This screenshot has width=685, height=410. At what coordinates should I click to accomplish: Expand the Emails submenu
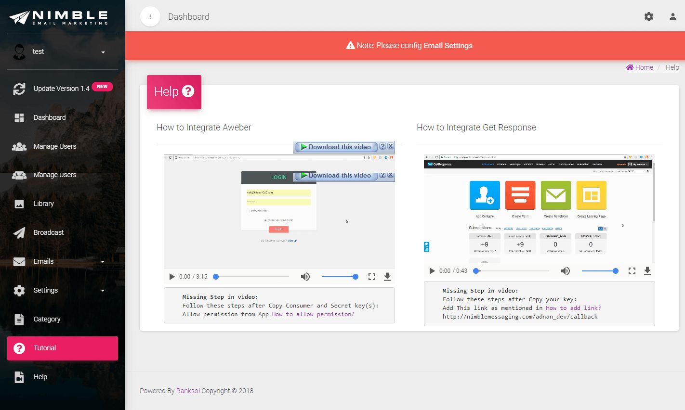pos(63,261)
